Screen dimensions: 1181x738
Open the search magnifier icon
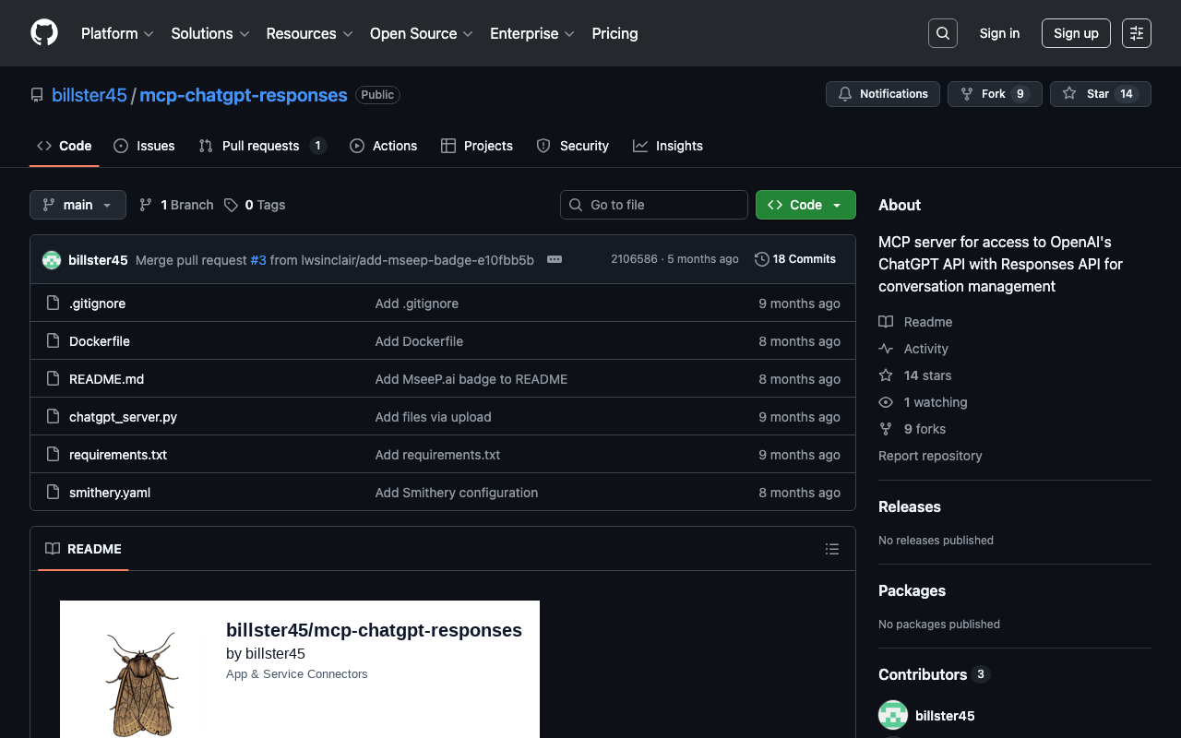[x=942, y=33]
